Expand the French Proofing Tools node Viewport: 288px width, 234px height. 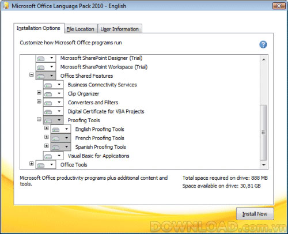click(x=47, y=137)
